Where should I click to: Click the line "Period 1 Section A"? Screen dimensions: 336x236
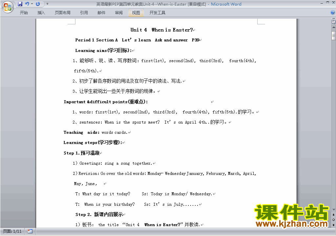coord(96,40)
